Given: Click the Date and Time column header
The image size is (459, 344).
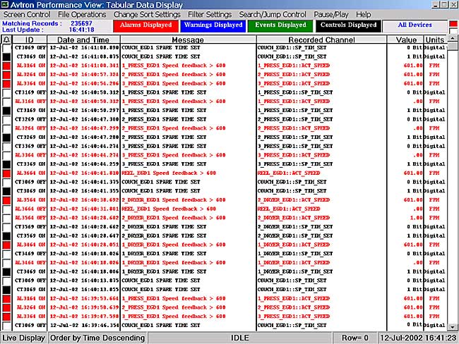Looking at the screenshot, I should click(x=83, y=39).
